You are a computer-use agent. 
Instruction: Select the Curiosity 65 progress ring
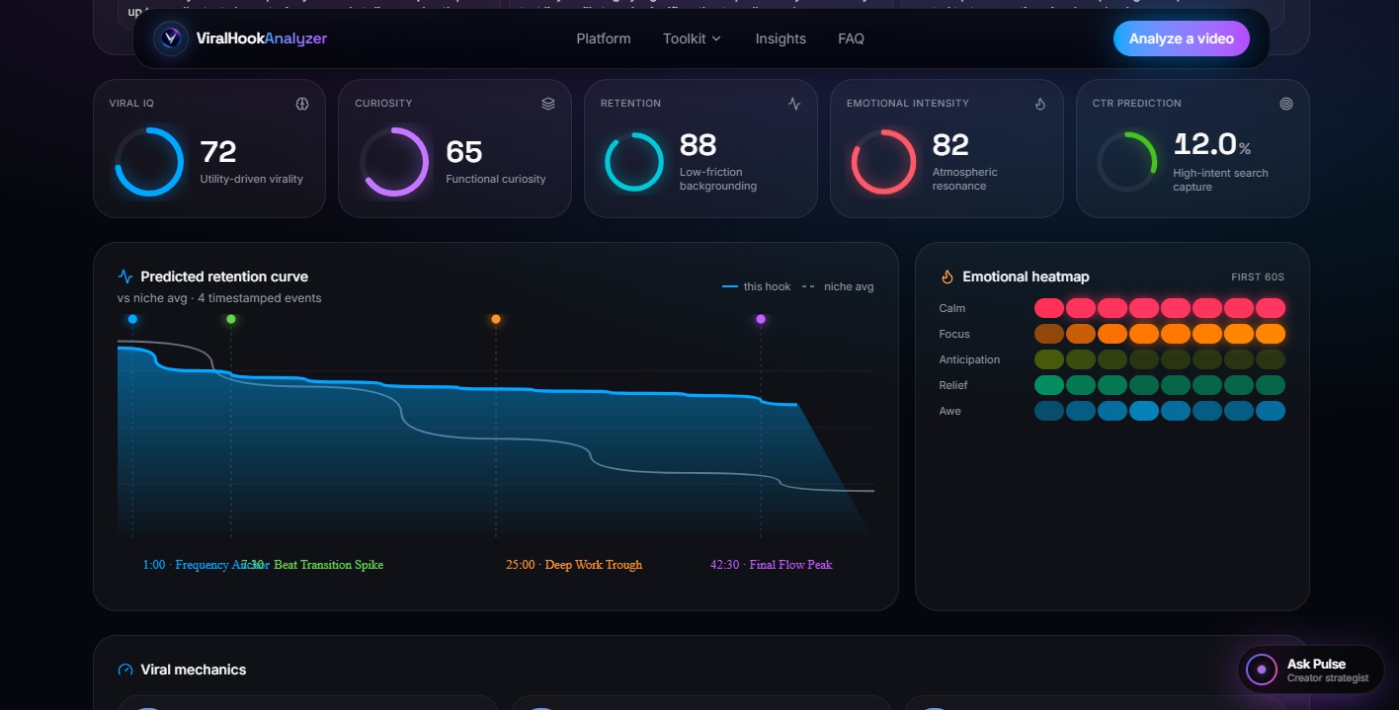[394, 161]
